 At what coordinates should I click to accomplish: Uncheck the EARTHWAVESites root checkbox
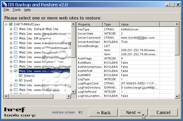pyautogui.click(x=11, y=24)
